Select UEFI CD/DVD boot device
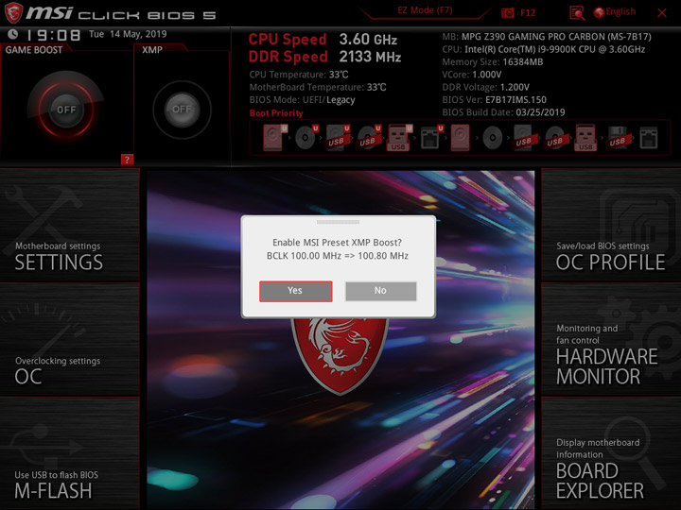Viewport: 681px width, 510px height. (x=306, y=138)
